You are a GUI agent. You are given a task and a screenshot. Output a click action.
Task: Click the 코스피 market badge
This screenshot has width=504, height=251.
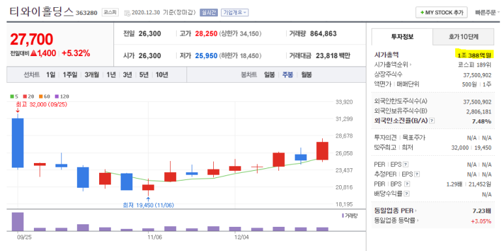pos(110,12)
